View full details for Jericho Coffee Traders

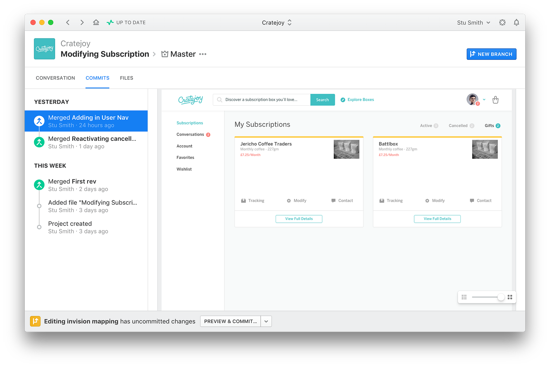(299, 219)
